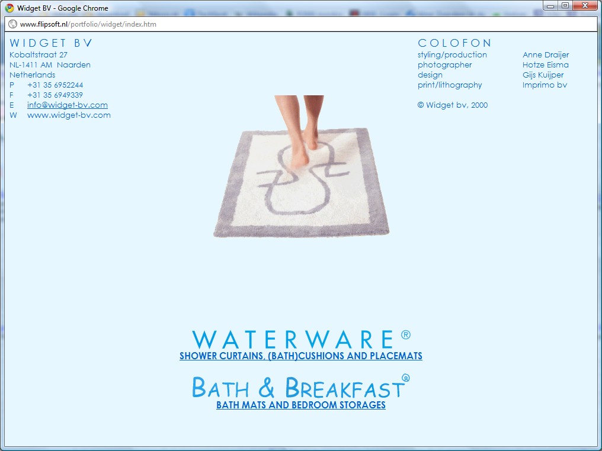Click the name Anne Draijer

(545, 54)
